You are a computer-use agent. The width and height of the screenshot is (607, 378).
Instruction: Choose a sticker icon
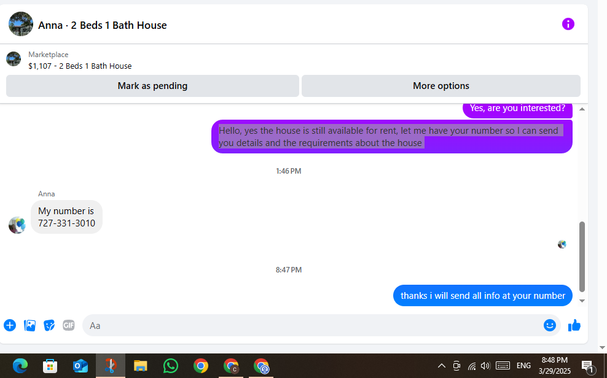49,325
